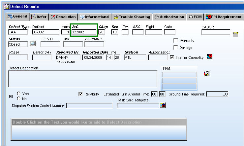
Task: Click the Gate input field
Action: tap(169, 32)
